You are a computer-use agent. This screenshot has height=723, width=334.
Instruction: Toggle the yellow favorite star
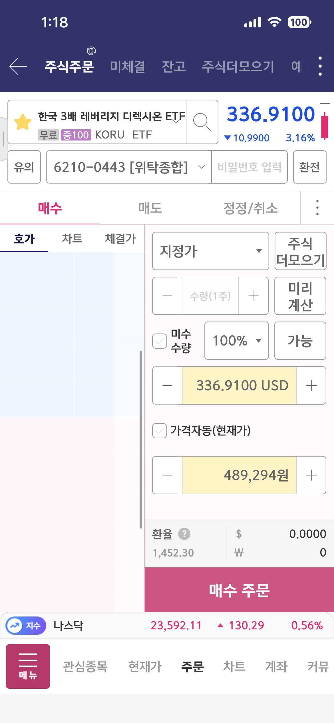pos(23,122)
